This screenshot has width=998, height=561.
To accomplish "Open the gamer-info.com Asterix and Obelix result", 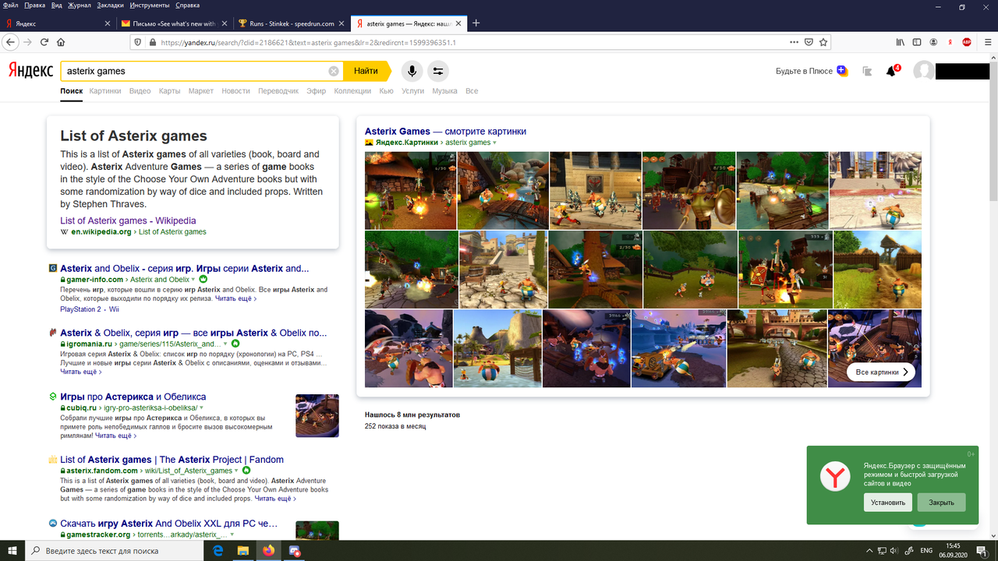I will pyautogui.click(x=184, y=268).
